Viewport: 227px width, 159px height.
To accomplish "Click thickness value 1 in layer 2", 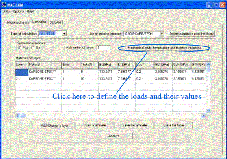I will (x=71, y=80).
